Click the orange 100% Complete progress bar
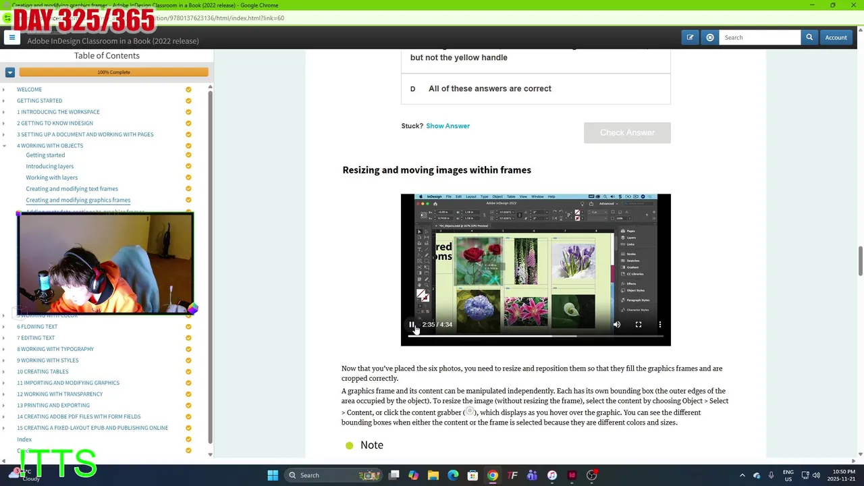864x486 pixels. 113,72
